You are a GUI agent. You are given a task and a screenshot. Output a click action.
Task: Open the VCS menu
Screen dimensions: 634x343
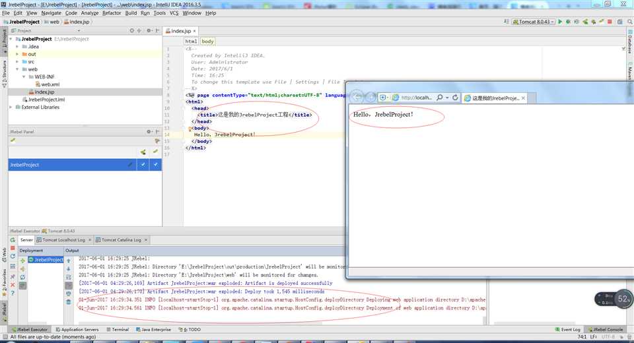coord(174,13)
